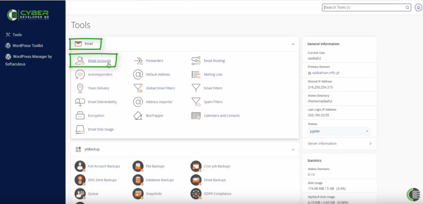The height and width of the screenshot is (204, 423).
Task: Open the jupiter theme dropdown
Action: 338,131
